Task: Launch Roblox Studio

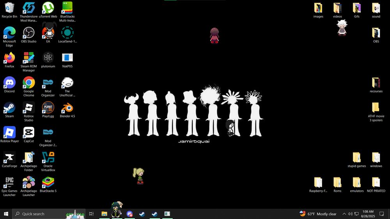Action: pos(28,112)
